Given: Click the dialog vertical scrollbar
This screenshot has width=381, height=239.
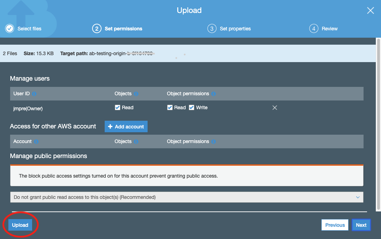Looking at the screenshot, I should click(x=378, y=124).
